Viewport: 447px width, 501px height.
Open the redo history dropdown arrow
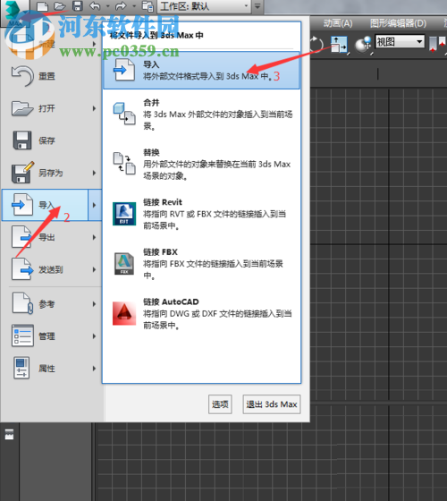tap(134, 6)
